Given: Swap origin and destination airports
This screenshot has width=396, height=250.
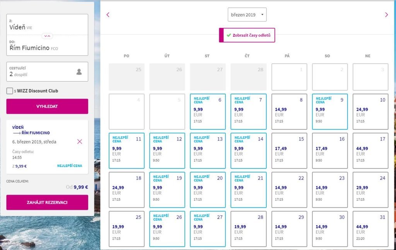Looking at the screenshot, I should point(47,36).
